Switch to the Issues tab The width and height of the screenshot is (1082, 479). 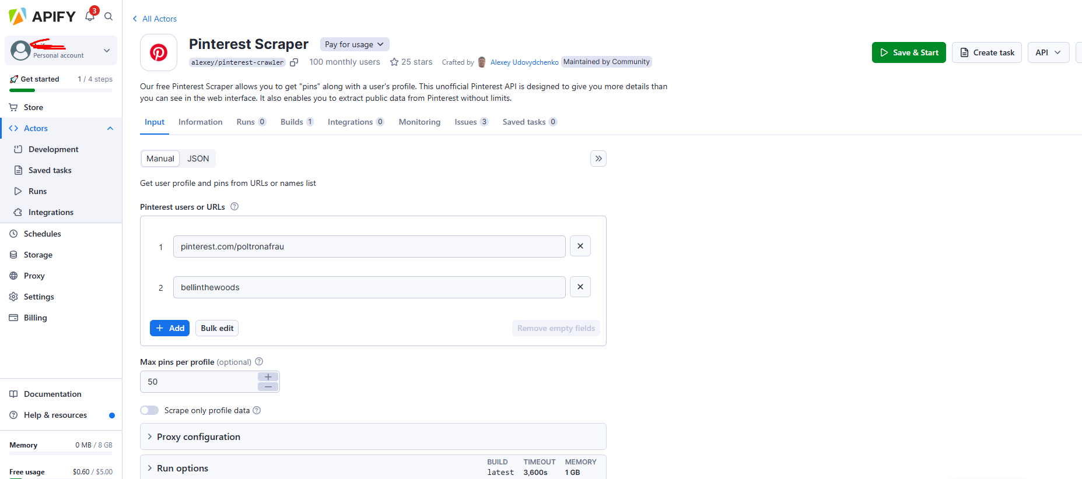471,122
